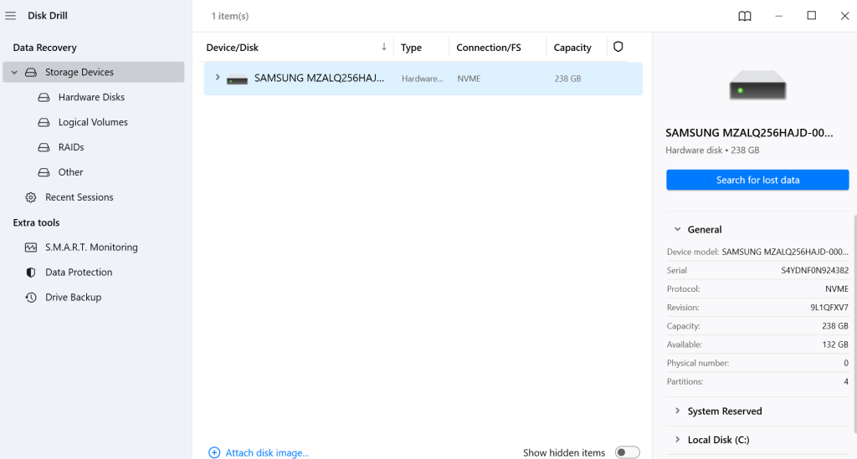This screenshot has width=857, height=459.
Task: Sort by Connection/FS column header
Action: (489, 48)
